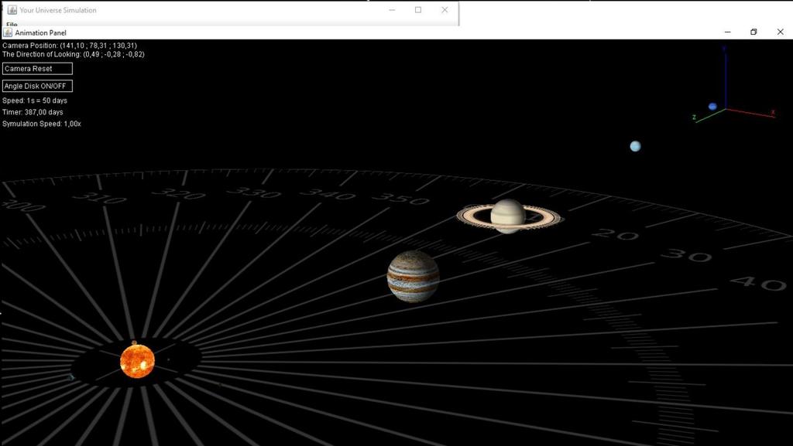
Task: Open the File menu in Your Universe Simulation window
Action: click(x=12, y=24)
